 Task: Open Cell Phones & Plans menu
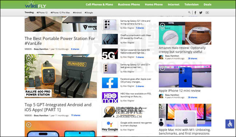(99, 4)
